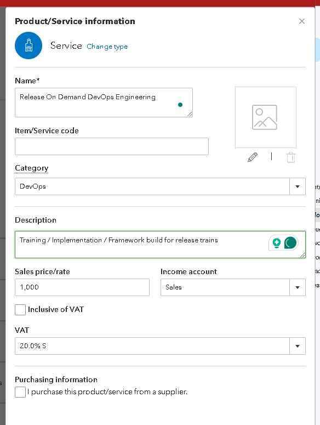Click the green crescent icon in Description
The width and height of the screenshot is (320, 425).
290,243
